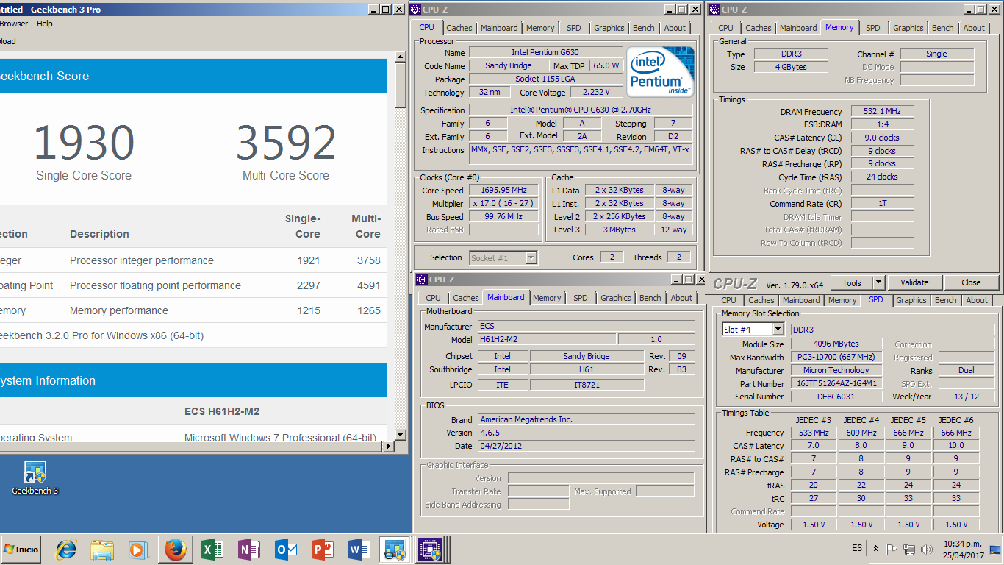The height and width of the screenshot is (565, 1004).
Task: Click Geekbench vertical scrollbar up arrow
Action: pos(401,57)
